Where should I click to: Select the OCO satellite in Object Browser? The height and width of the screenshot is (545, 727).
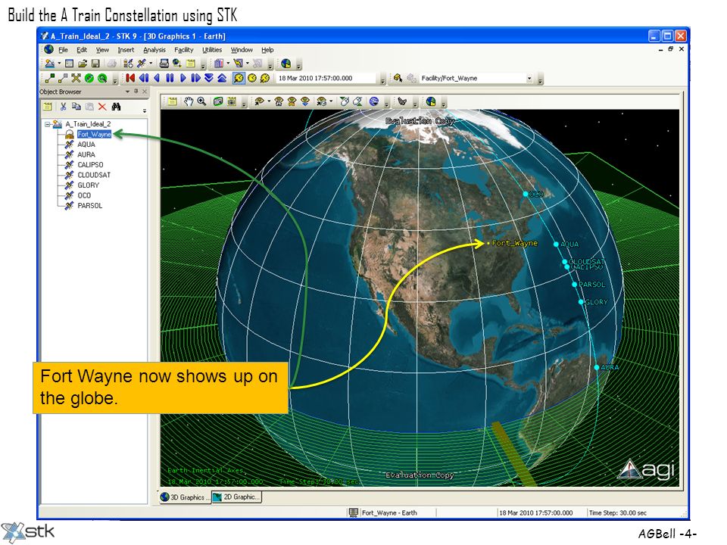(x=84, y=195)
